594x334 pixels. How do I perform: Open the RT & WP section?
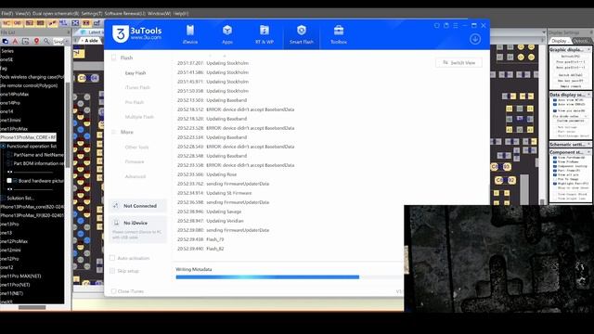[264, 34]
